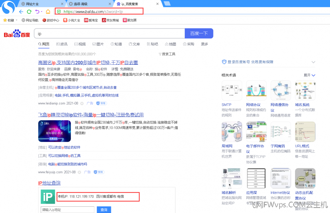Open 电脑ip能切换到别的城市吗 link

coord(68,164)
